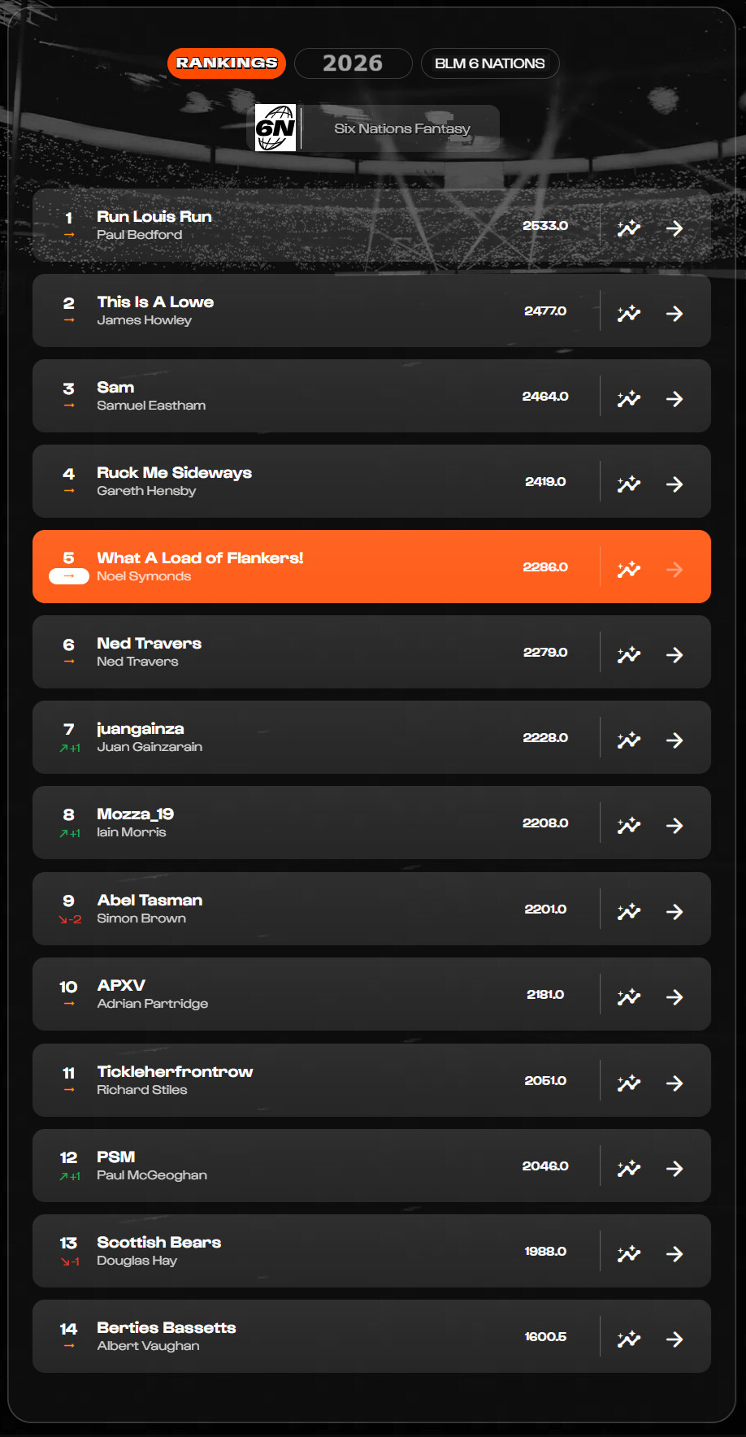Open the arrow for PSM team

point(674,1169)
